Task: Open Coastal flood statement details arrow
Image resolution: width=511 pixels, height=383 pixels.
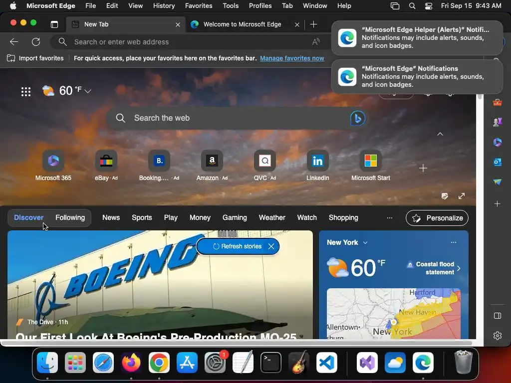Action: tap(459, 268)
